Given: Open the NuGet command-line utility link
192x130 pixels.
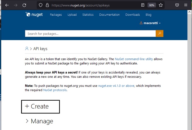Looking at the screenshot, I should point(134,59).
